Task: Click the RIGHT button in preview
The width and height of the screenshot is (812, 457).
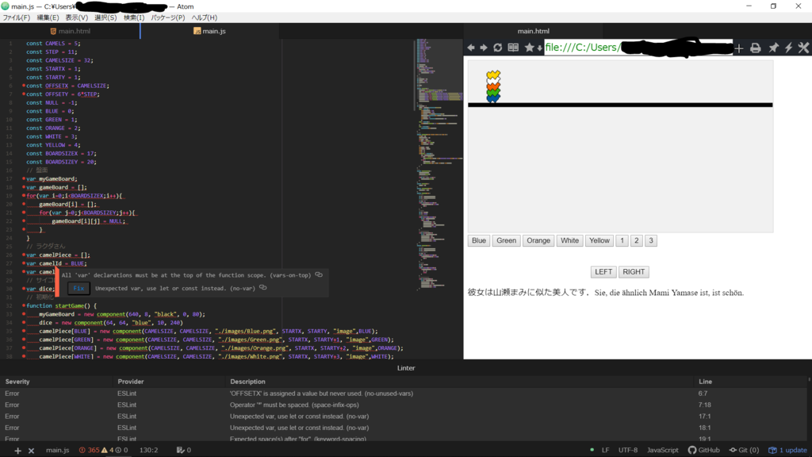Action: pyautogui.click(x=634, y=272)
